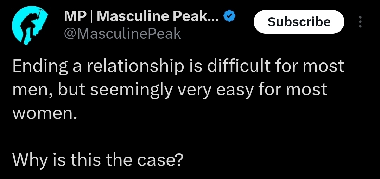The height and width of the screenshot is (179, 380).
Task: Open the three-dot more options menu
Action: pyautogui.click(x=360, y=22)
